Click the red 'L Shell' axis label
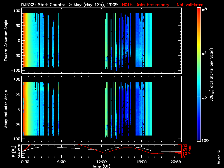Image resolution: width=224 pixels, height=168 pixels. [191, 150]
